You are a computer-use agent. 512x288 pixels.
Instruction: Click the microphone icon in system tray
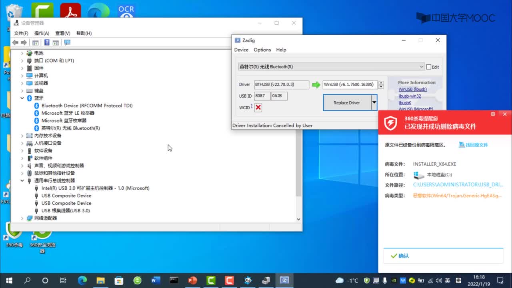coord(384,280)
